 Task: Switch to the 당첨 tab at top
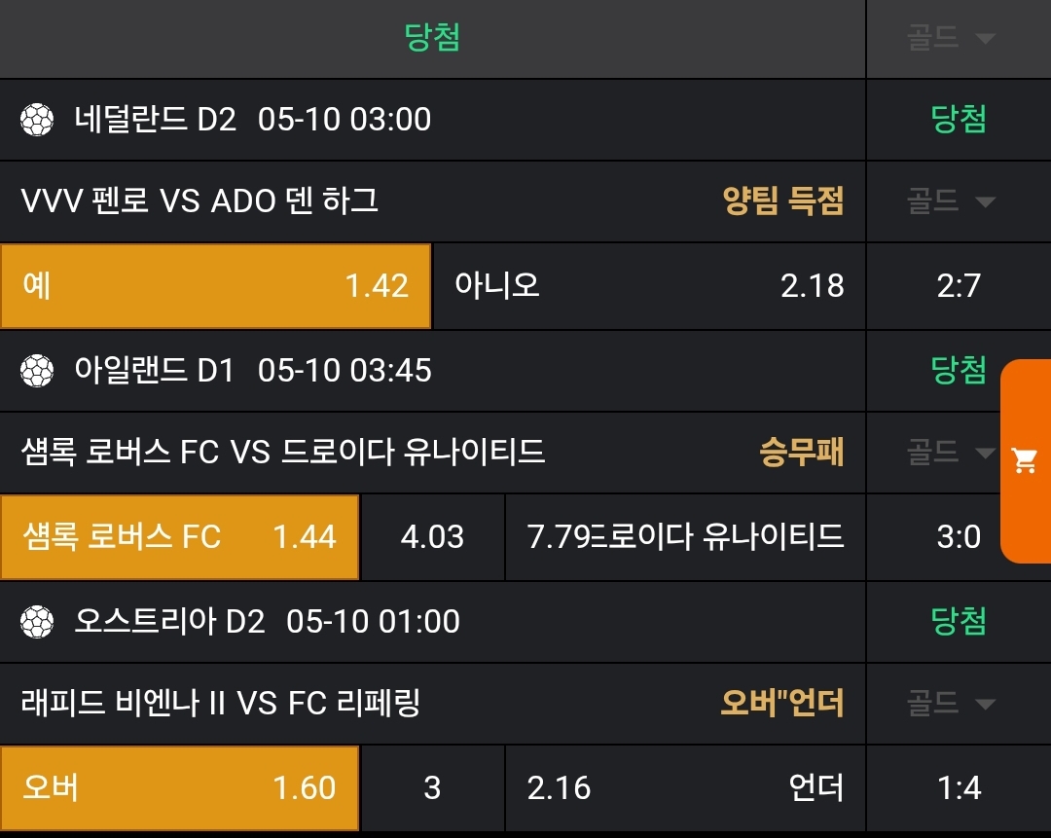point(432,38)
